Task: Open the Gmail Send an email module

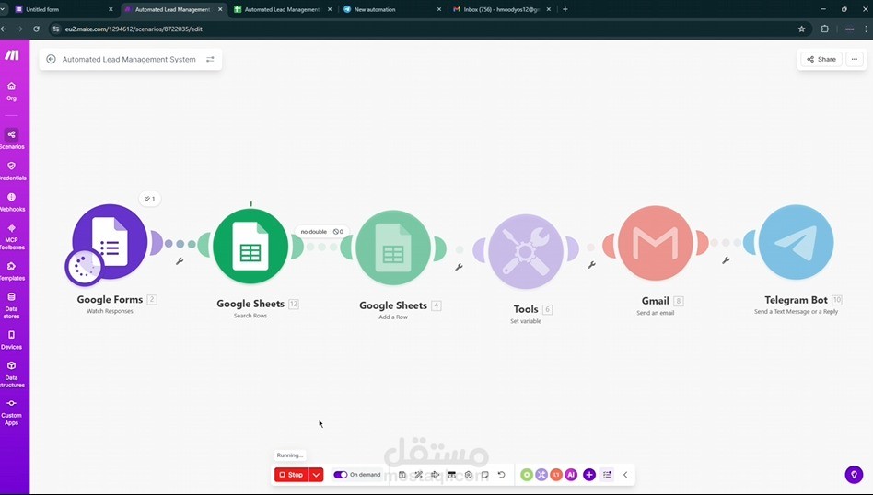Action: (x=656, y=243)
